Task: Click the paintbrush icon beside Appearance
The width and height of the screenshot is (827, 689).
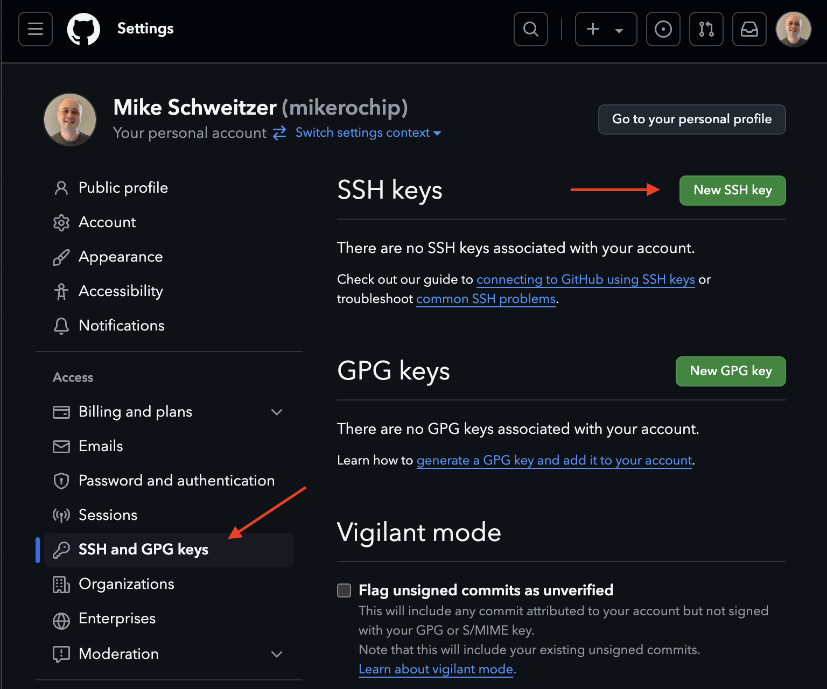Action: pos(61,257)
